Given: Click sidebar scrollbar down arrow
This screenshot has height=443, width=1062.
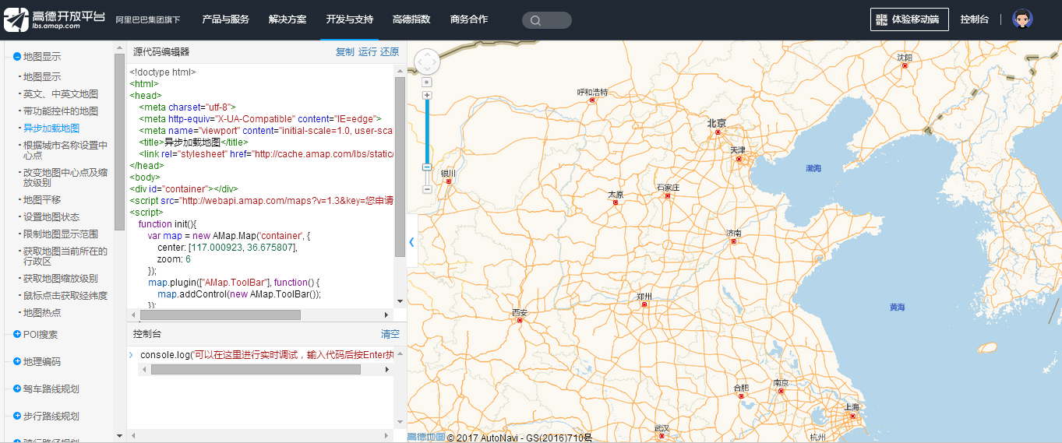Looking at the screenshot, I should pyautogui.click(x=119, y=436).
